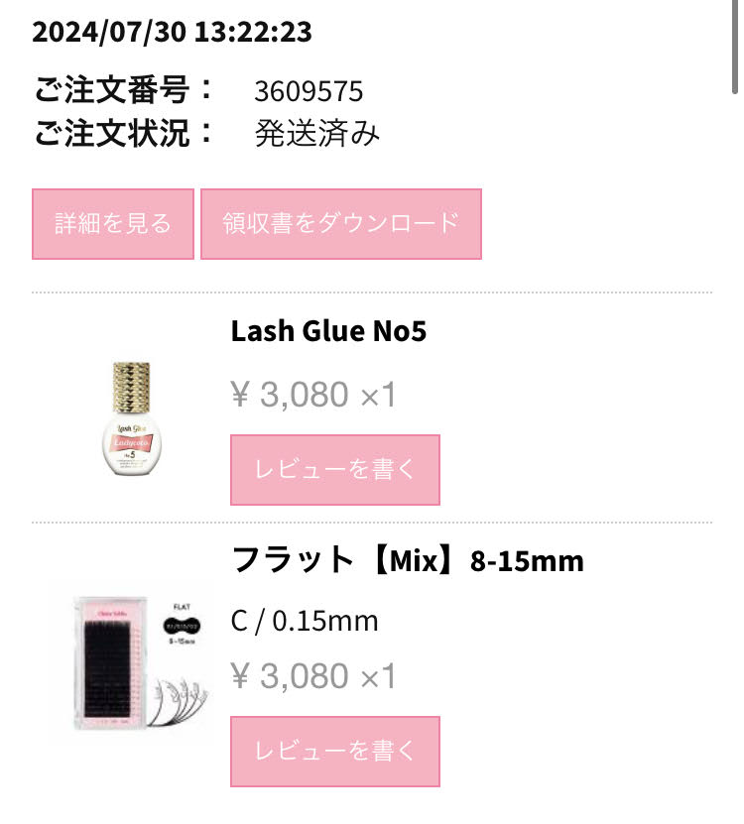Click the Lash Glue No5 price ¥3,080 ×1
The width and height of the screenshot is (744, 824).
point(313,395)
